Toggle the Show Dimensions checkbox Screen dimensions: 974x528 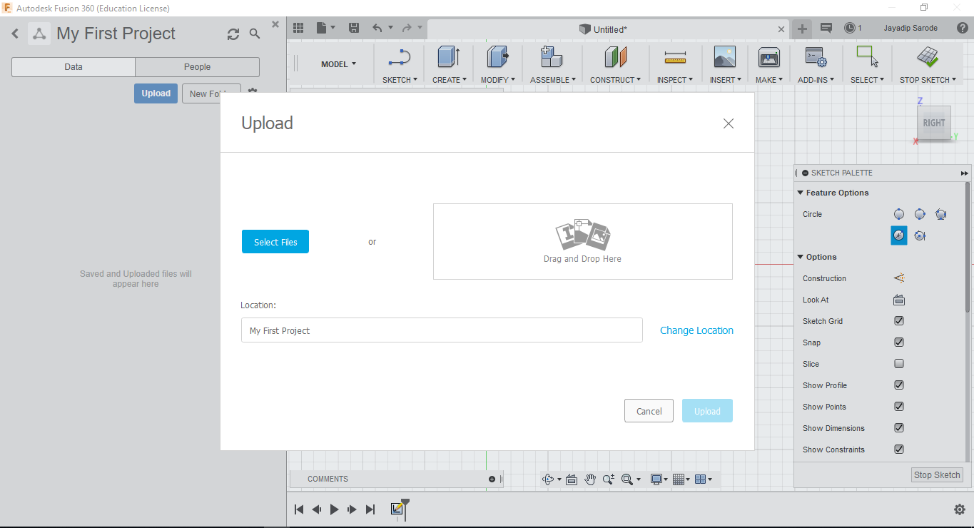(x=899, y=428)
